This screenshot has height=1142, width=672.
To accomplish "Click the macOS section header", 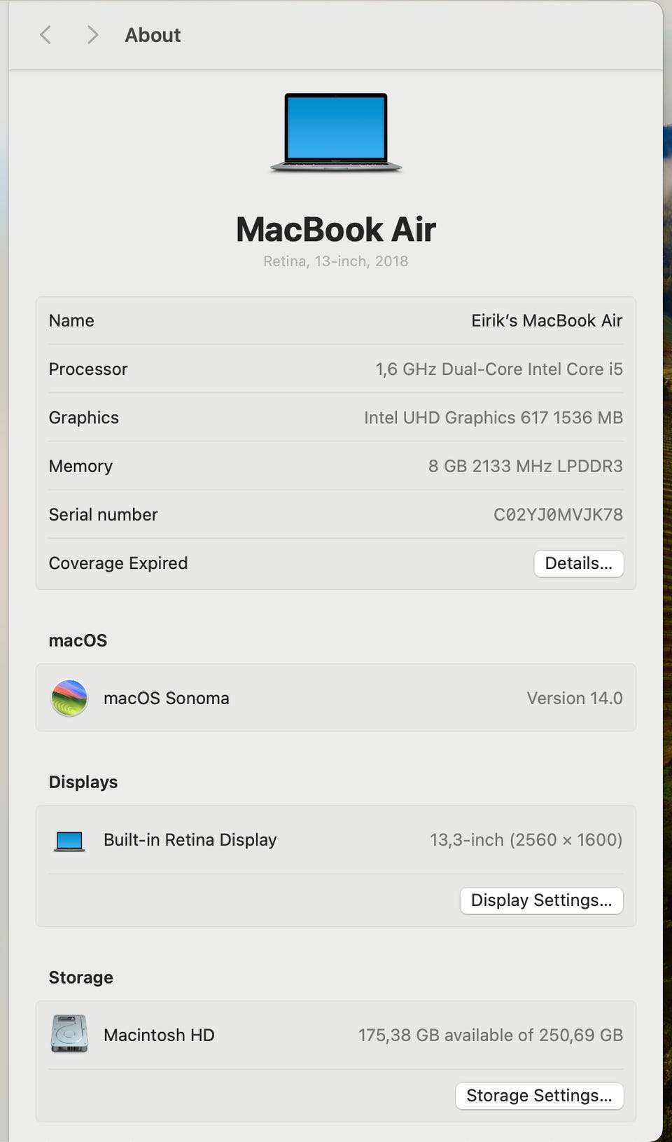I will pos(78,640).
